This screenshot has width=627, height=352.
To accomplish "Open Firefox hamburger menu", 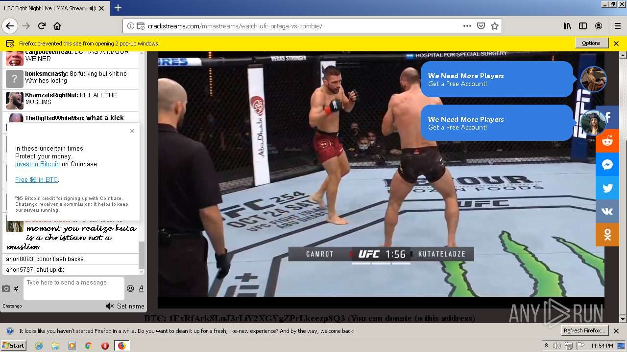I will tap(617, 26).
